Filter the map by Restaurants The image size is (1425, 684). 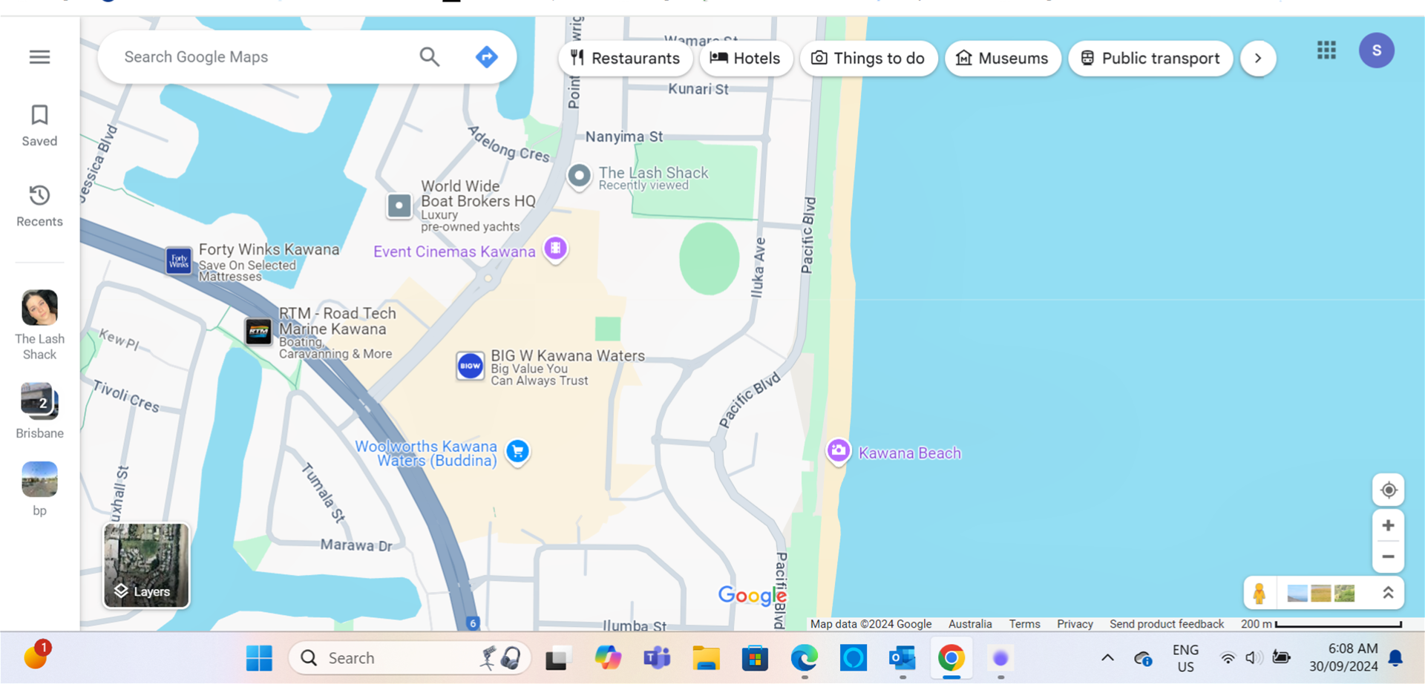[x=625, y=58]
